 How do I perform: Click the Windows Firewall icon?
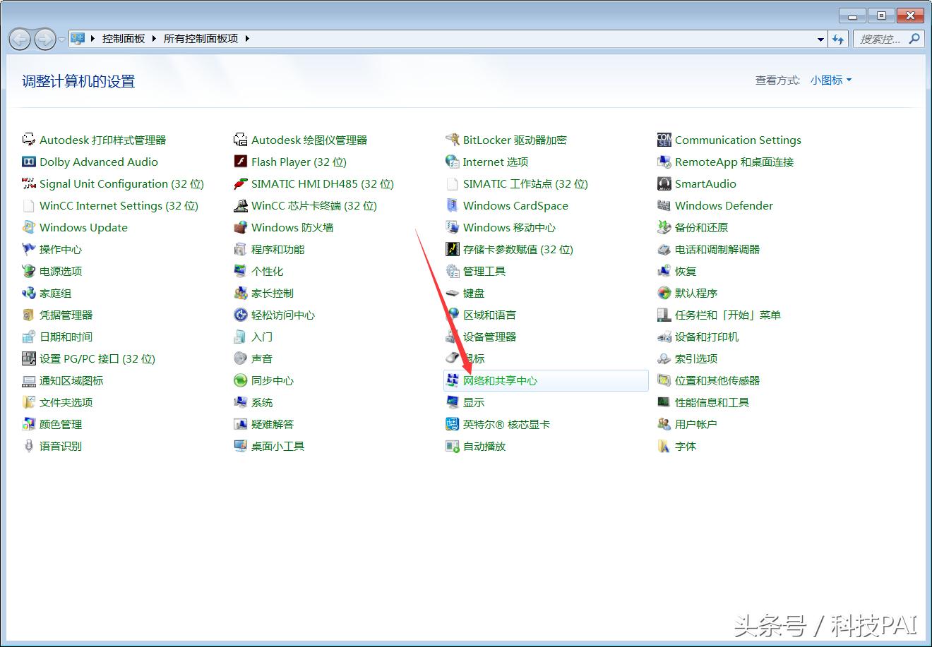240,227
